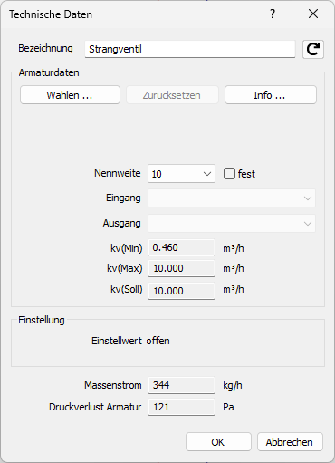Image resolution: width=335 pixels, height=463 pixels.
Task: Click the Wählen ... button
Action: coord(70,95)
